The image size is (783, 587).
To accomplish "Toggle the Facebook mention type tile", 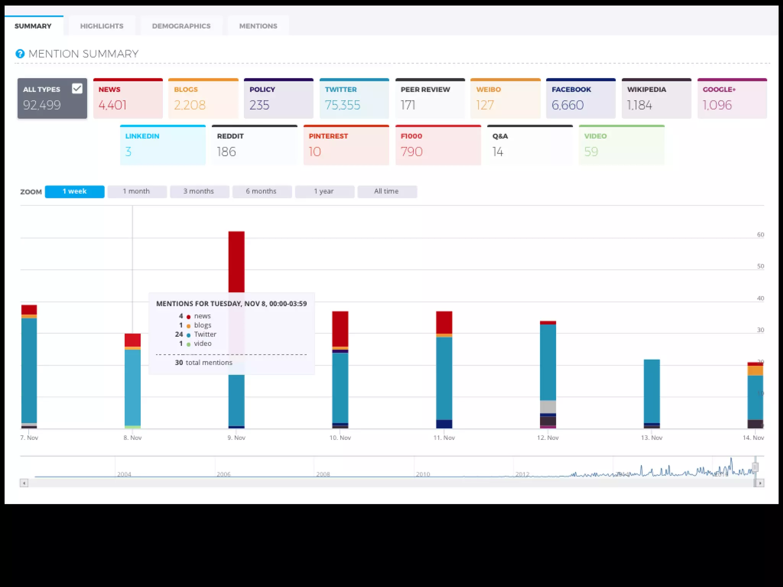I will 580,99.
